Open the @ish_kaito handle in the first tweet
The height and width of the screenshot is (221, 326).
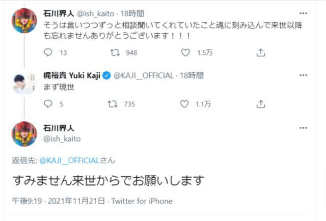[x=98, y=13]
